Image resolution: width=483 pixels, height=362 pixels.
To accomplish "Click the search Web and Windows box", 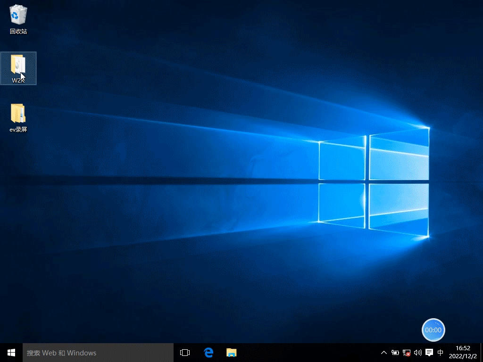I will tap(98, 353).
